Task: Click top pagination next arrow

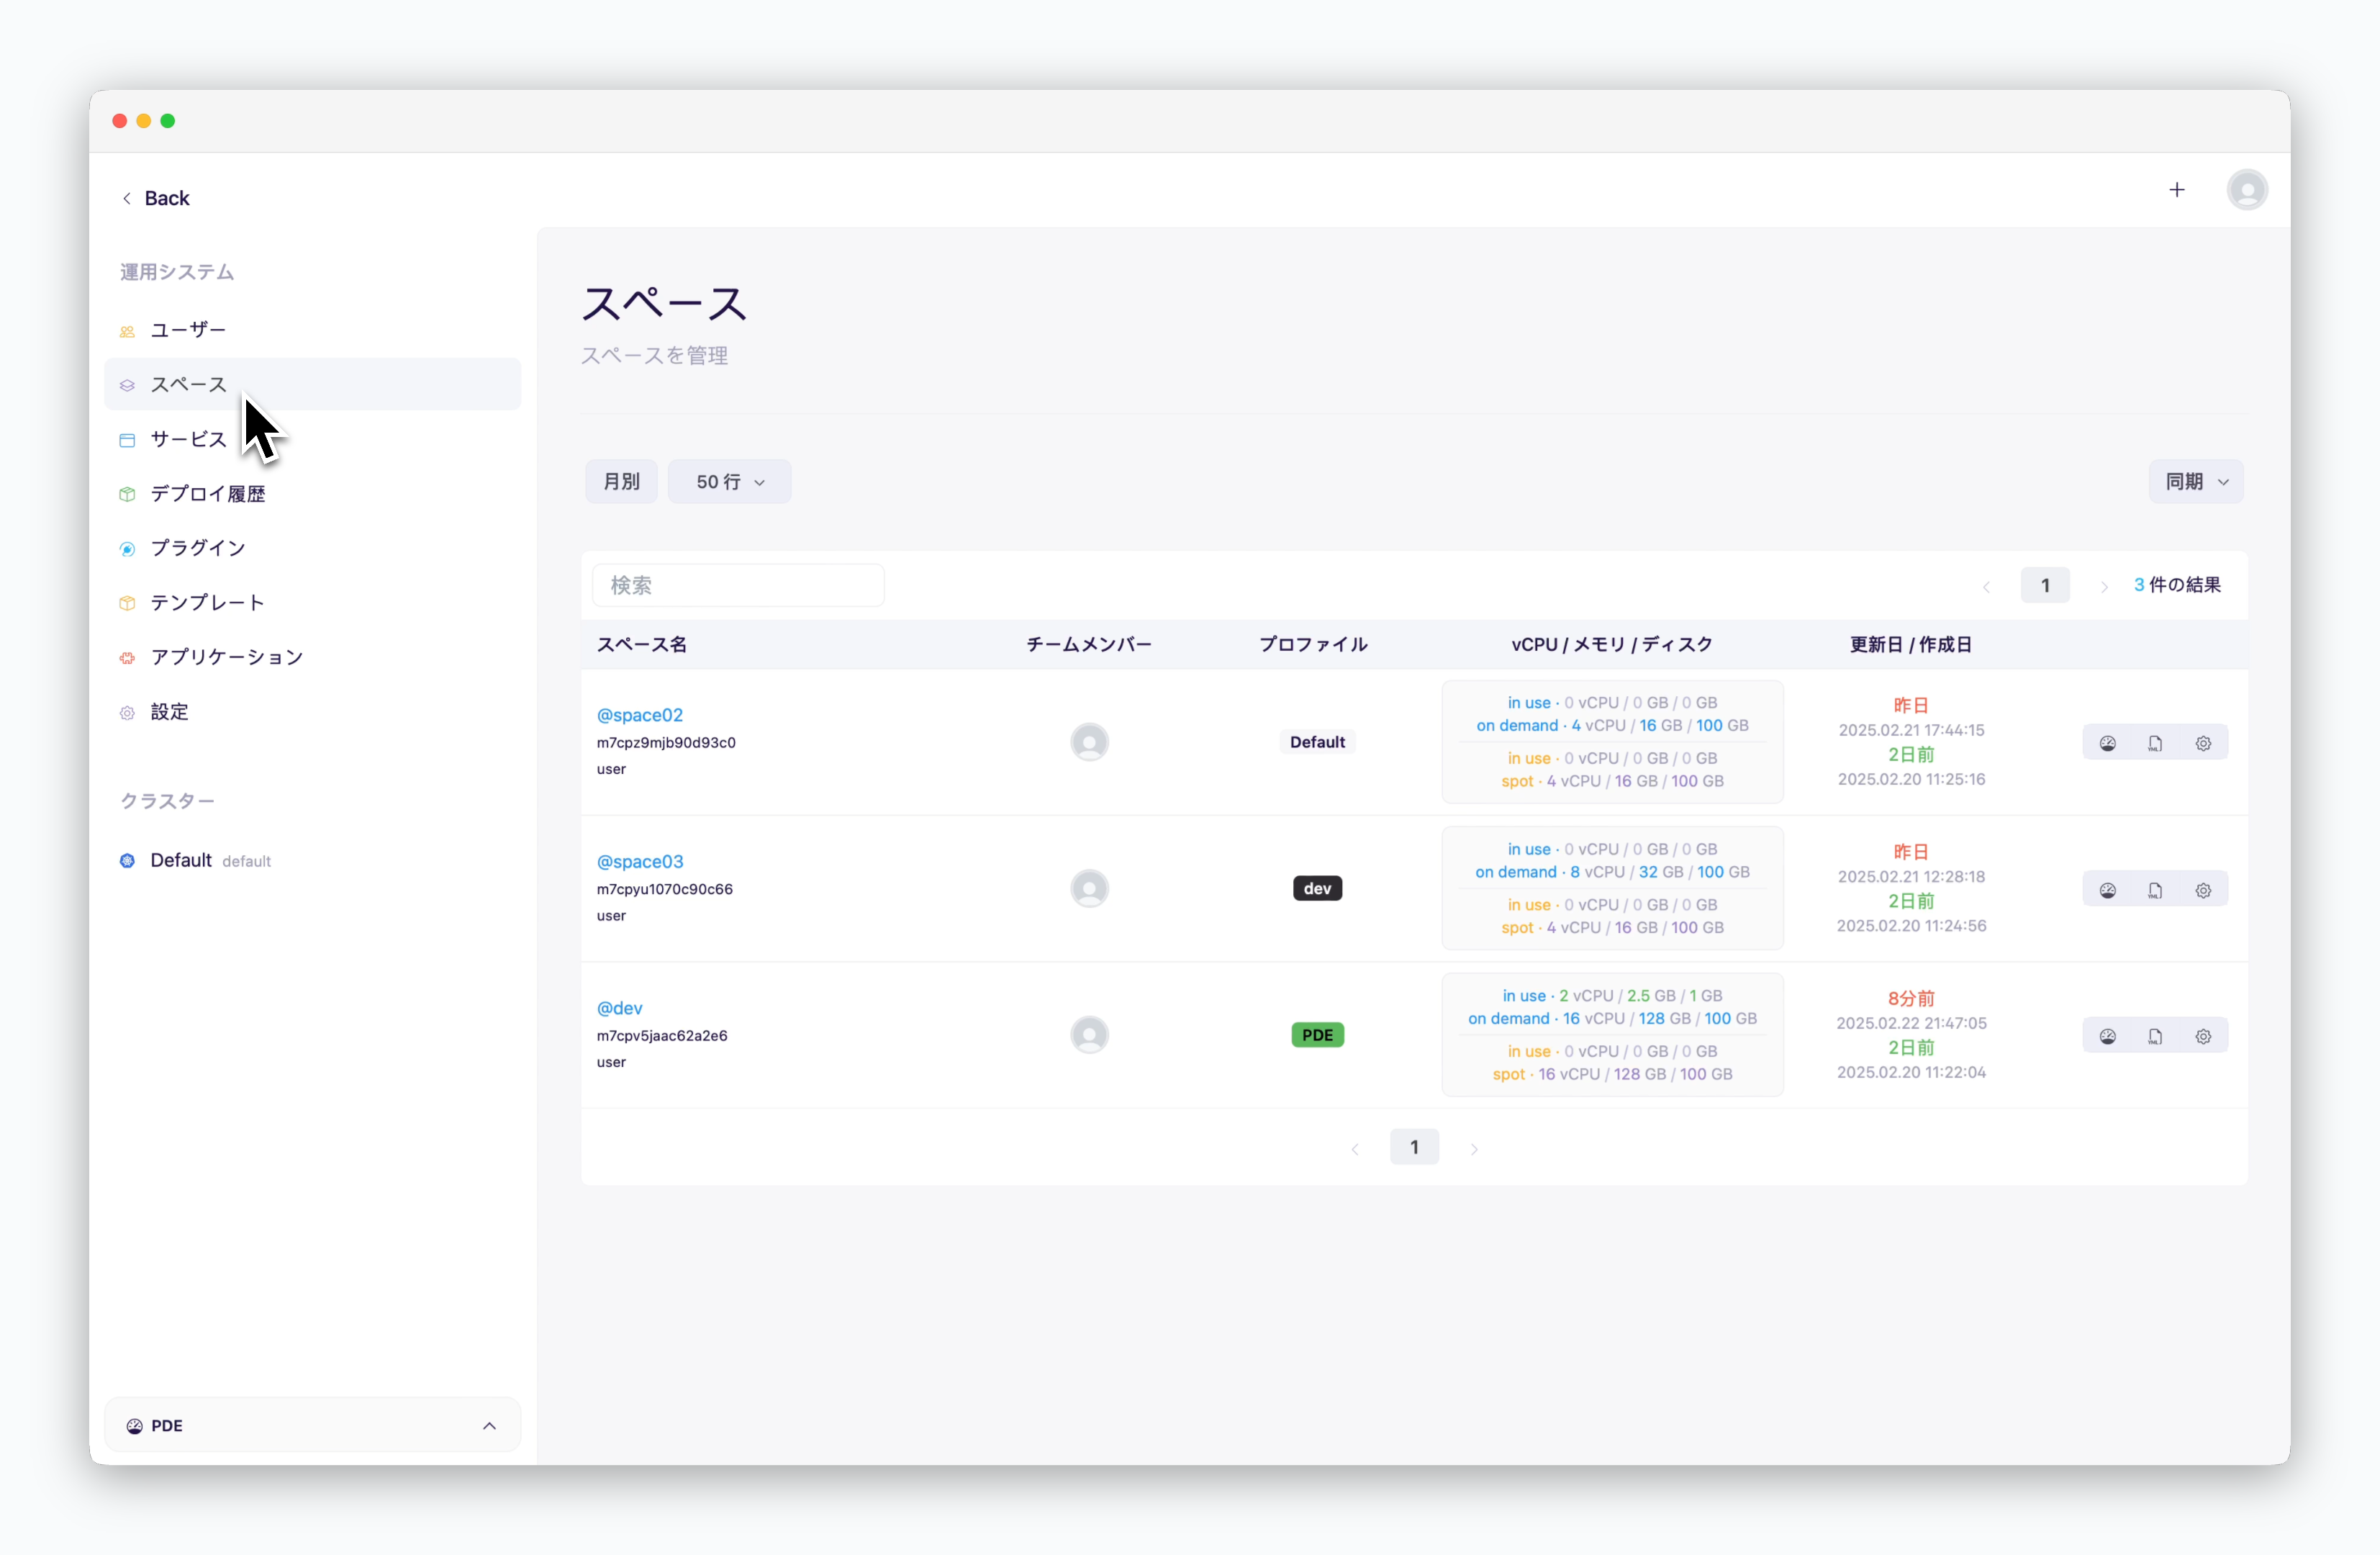Action: [x=2104, y=587]
